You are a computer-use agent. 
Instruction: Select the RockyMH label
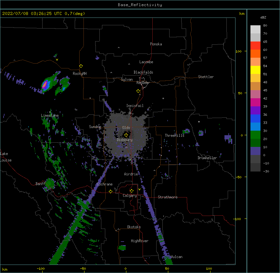click(x=80, y=74)
